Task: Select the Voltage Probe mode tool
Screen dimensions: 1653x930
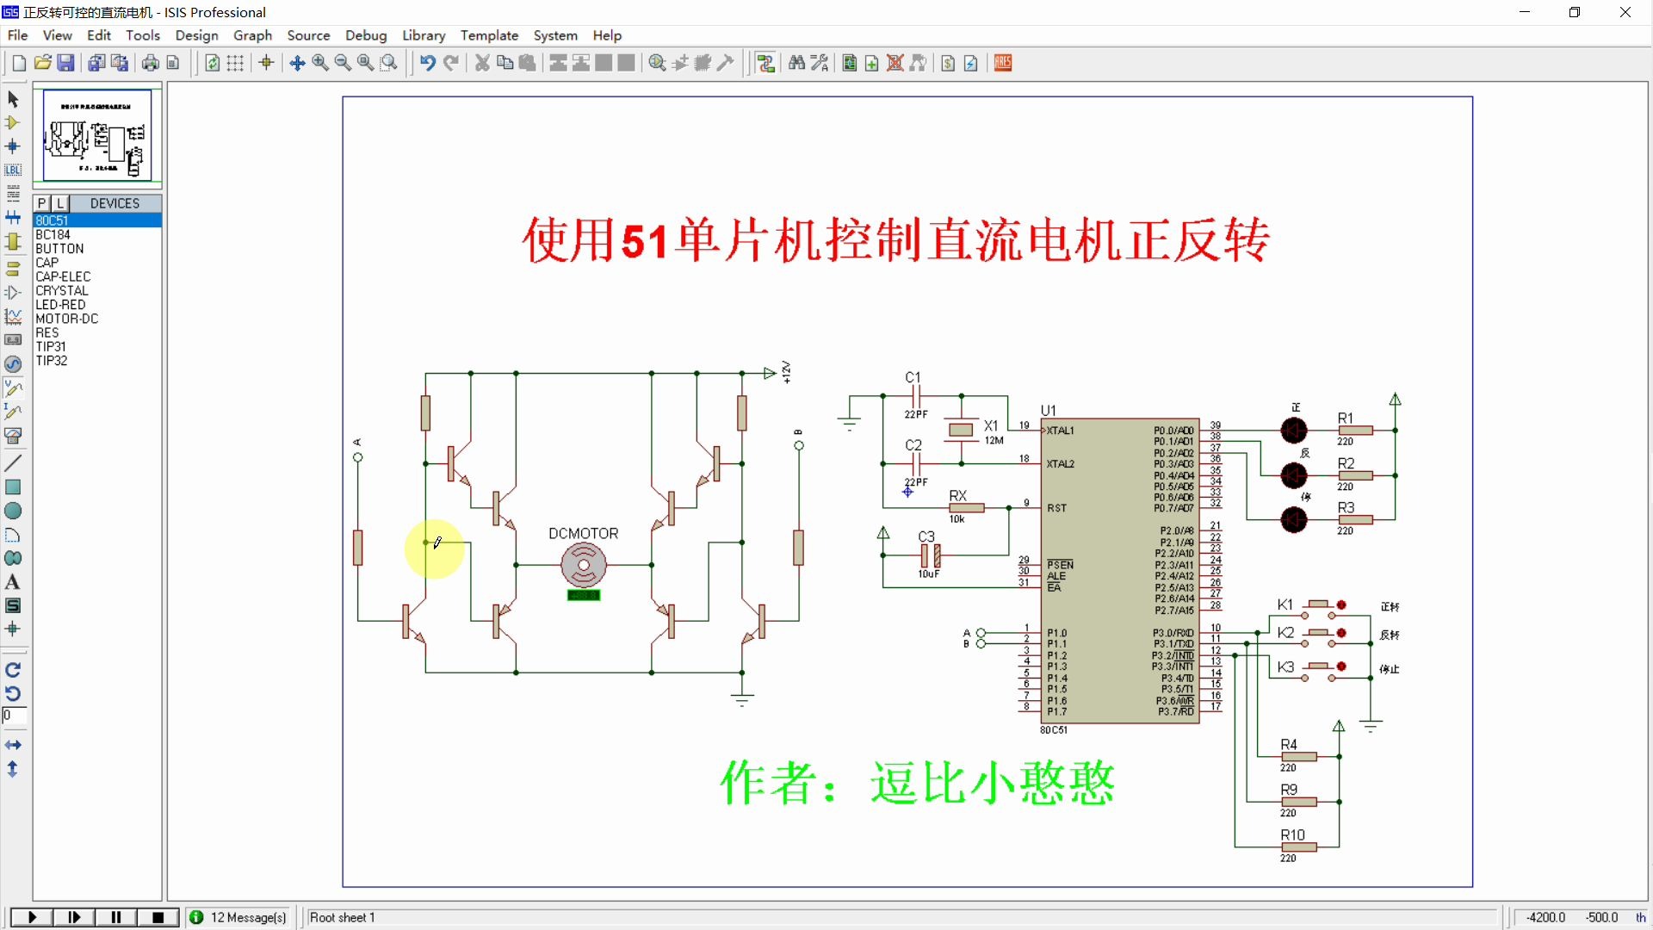Action: point(13,387)
